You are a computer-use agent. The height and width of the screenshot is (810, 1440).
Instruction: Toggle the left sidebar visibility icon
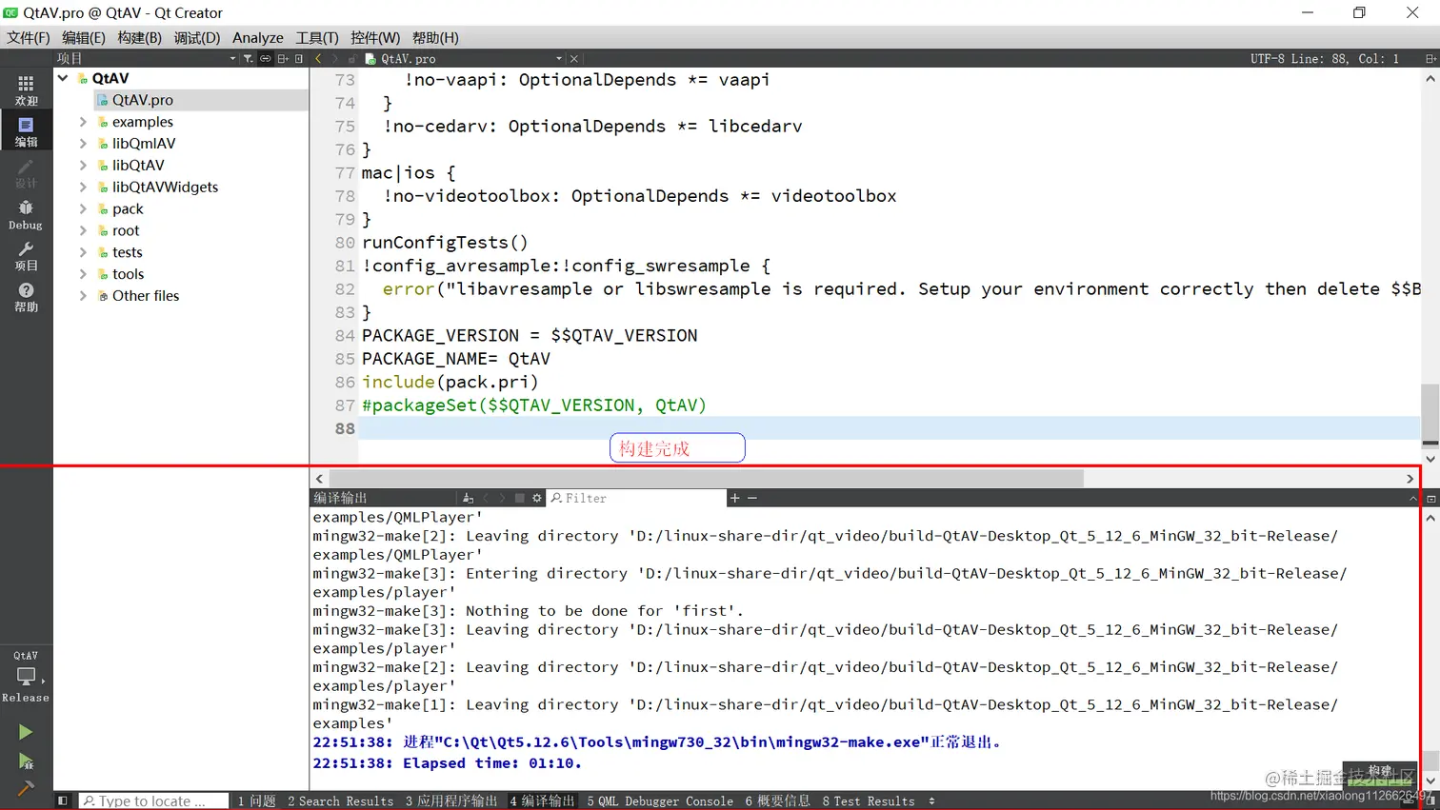63,801
